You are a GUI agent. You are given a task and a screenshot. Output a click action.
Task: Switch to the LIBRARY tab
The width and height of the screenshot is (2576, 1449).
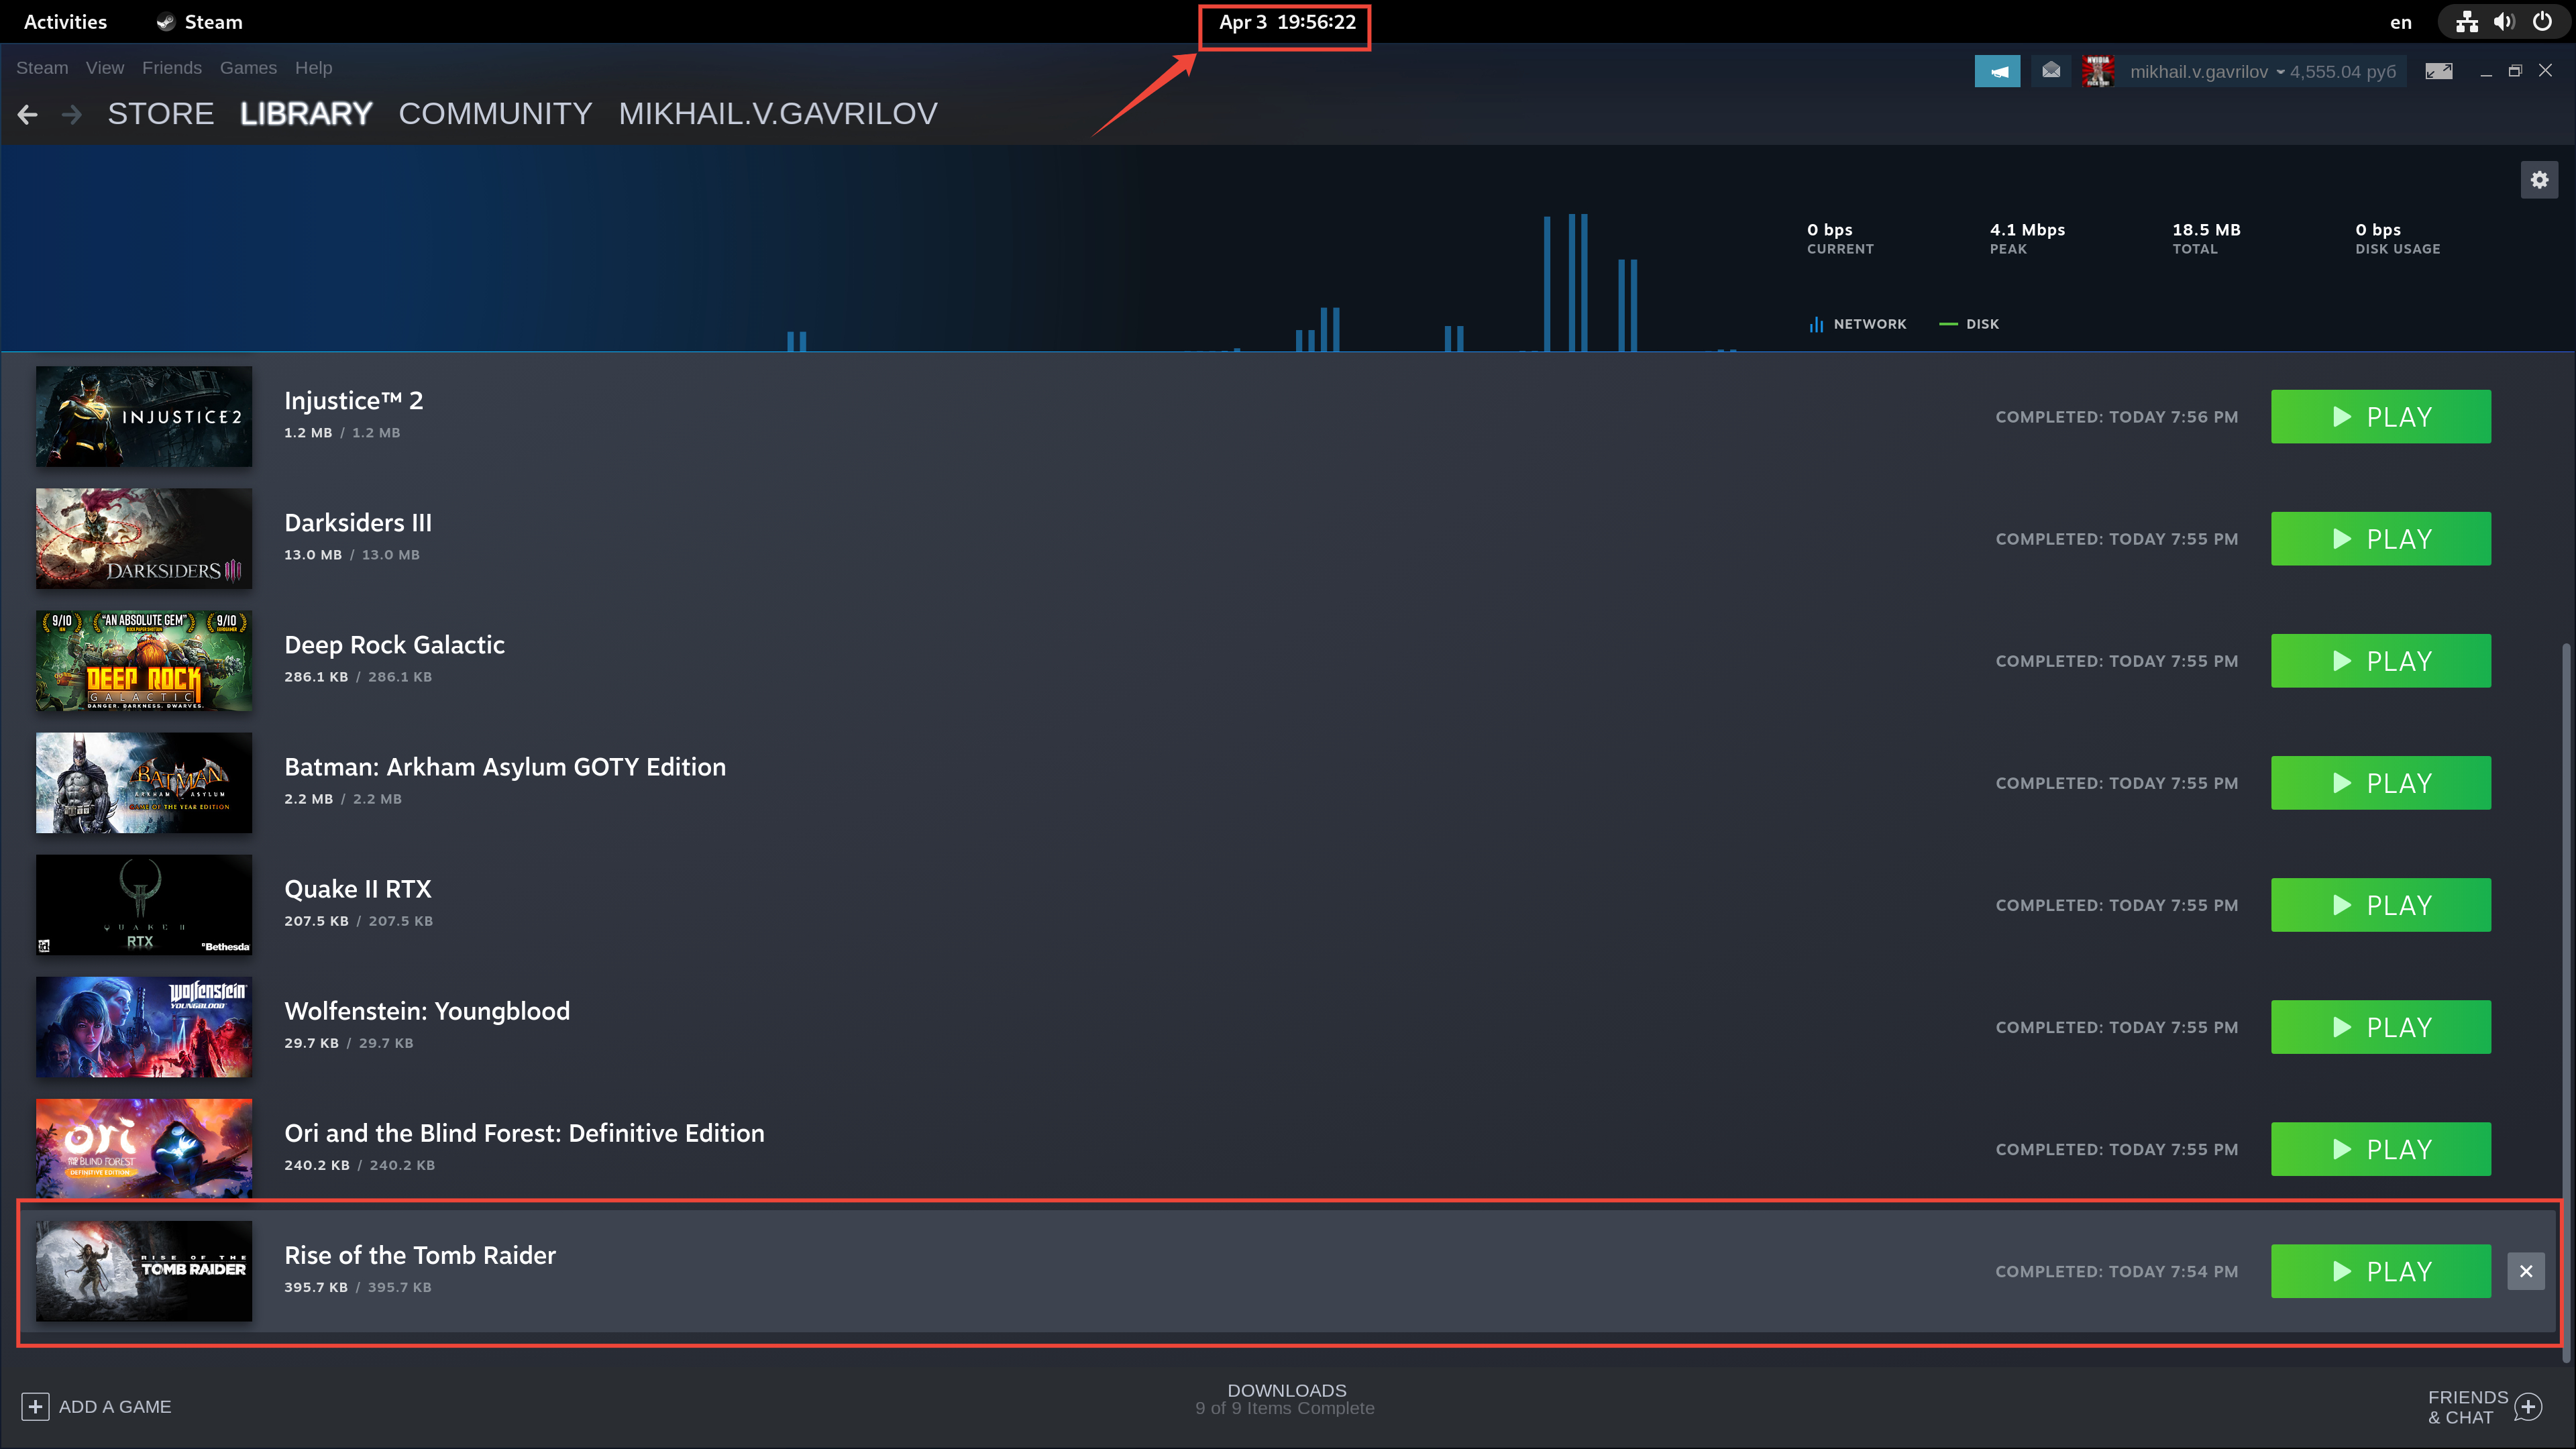pos(306,114)
